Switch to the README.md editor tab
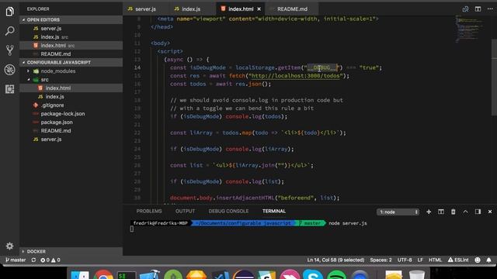This screenshot has width=497, height=279. (292, 9)
